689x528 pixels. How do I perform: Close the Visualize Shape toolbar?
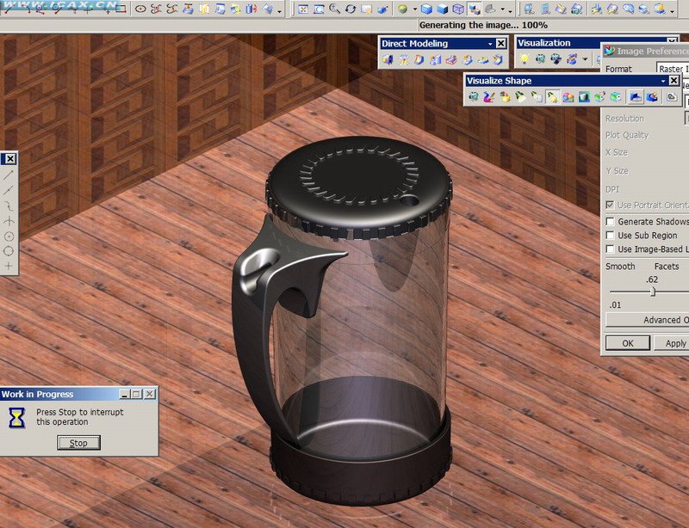pyautogui.click(x=673, y=81)
